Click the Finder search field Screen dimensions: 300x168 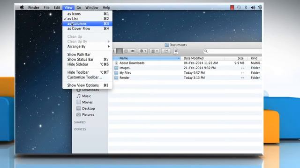click(x=232, y=51)
